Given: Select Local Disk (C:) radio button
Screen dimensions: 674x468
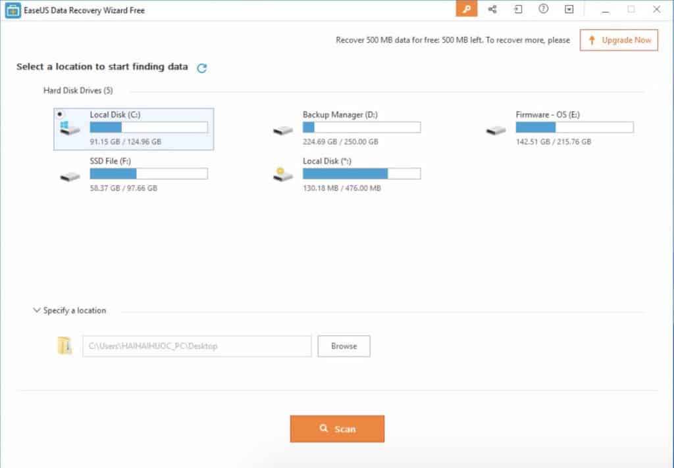Looking at the screenshot, I should coord(60,114).
